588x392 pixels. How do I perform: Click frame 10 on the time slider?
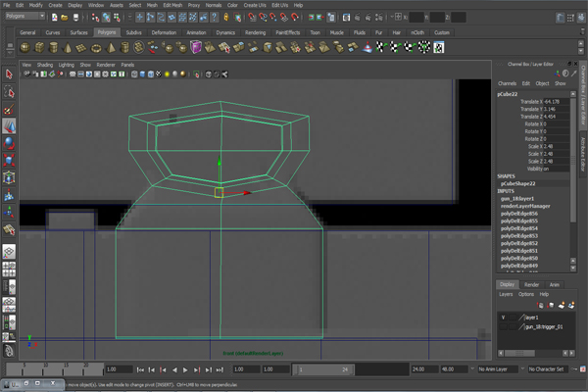(x=45, y=369)
